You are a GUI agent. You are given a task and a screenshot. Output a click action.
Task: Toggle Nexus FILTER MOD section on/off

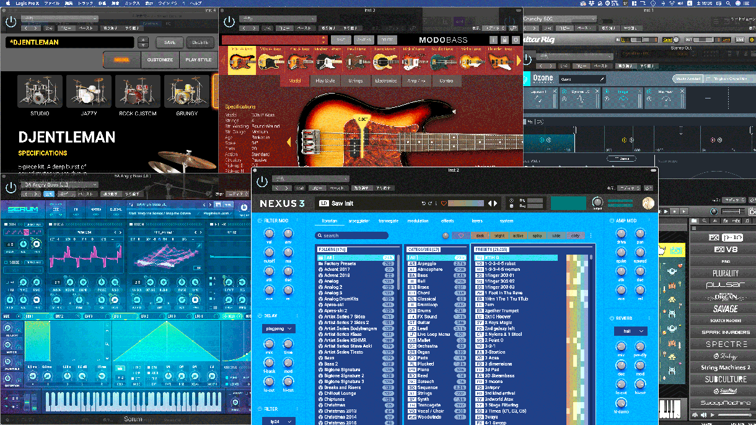coord(260,221)
